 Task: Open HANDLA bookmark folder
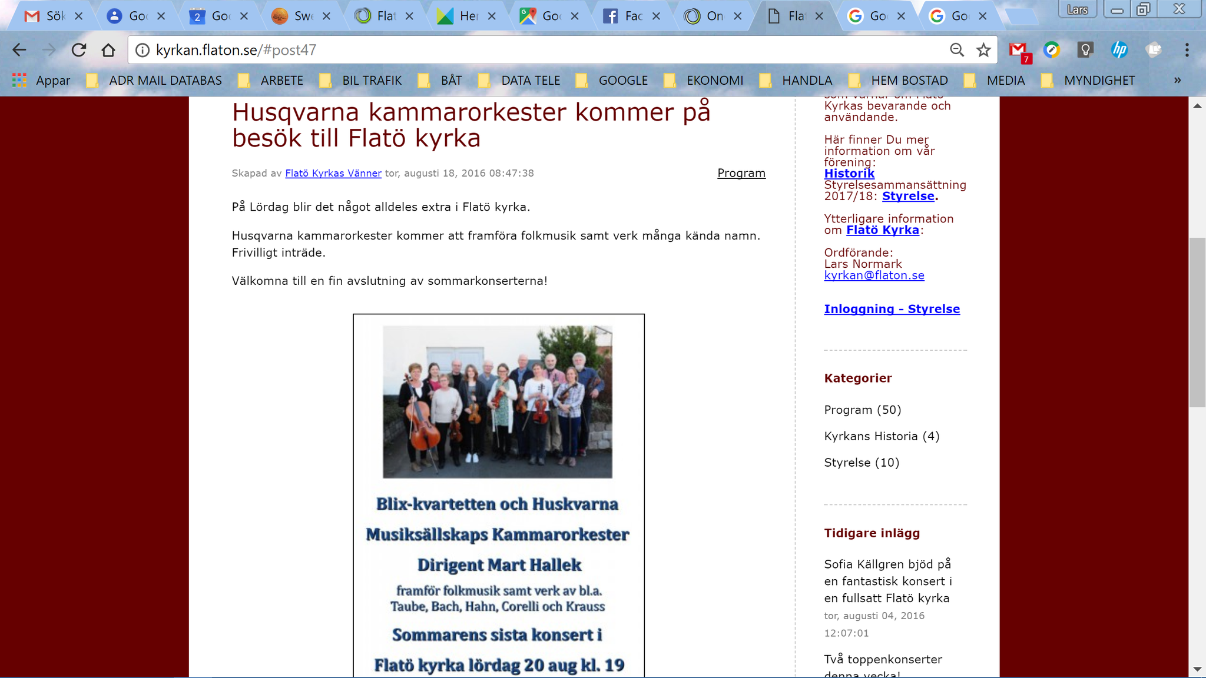coord(796,80)
